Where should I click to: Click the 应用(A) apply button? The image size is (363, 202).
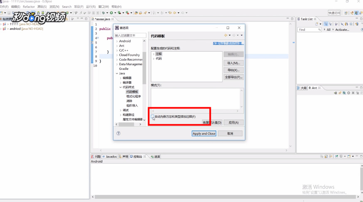tap(233, 122)
